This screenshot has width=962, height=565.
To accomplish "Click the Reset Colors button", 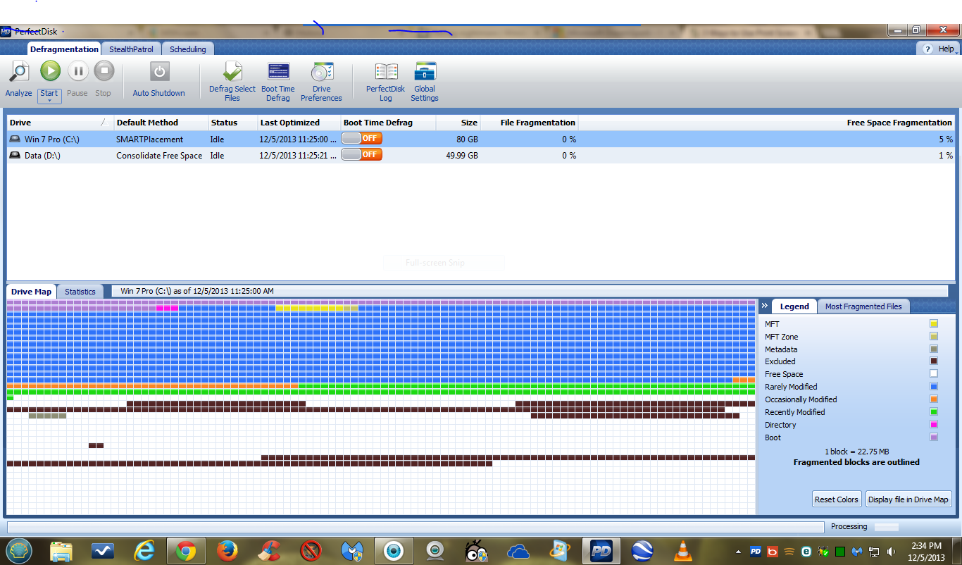I will pyautogui.click(x=837, y=499).
